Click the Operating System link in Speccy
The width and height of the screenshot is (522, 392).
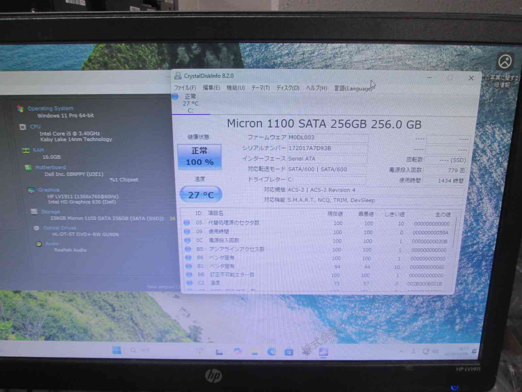pyautogui.click(x=50, y=108)
